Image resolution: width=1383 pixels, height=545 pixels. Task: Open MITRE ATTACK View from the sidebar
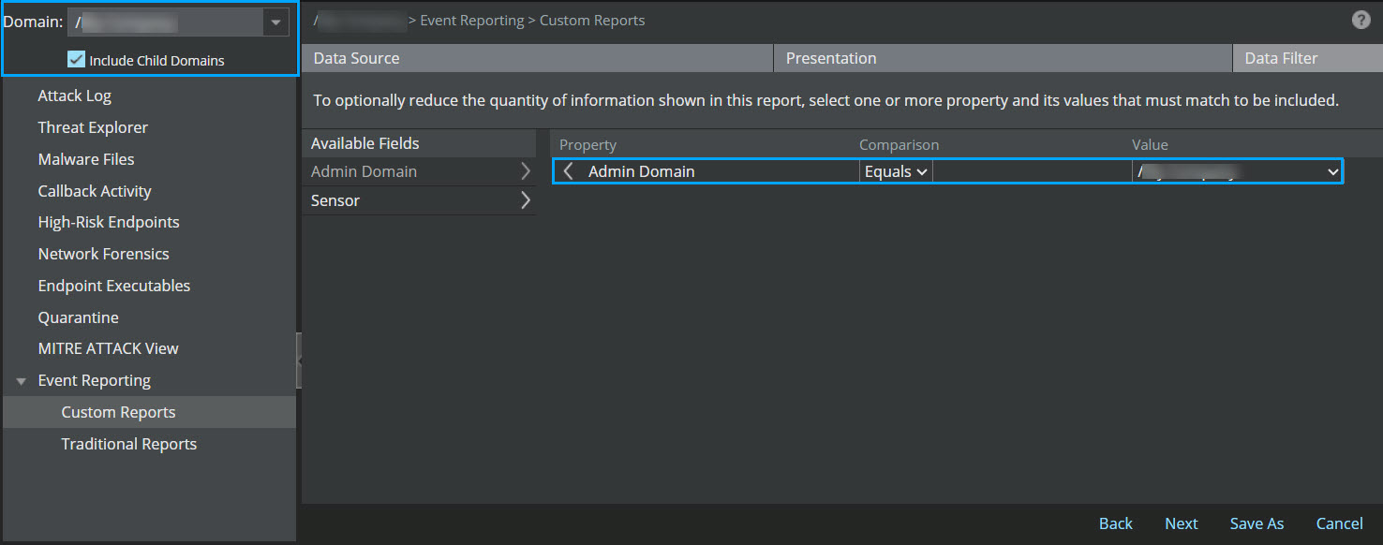click(109, 348)
